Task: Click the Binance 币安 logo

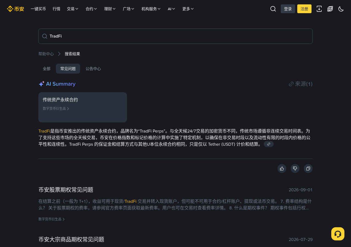Action: coord(15,9)
